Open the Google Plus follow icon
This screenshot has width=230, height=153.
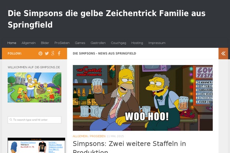[x=53, y=53]
